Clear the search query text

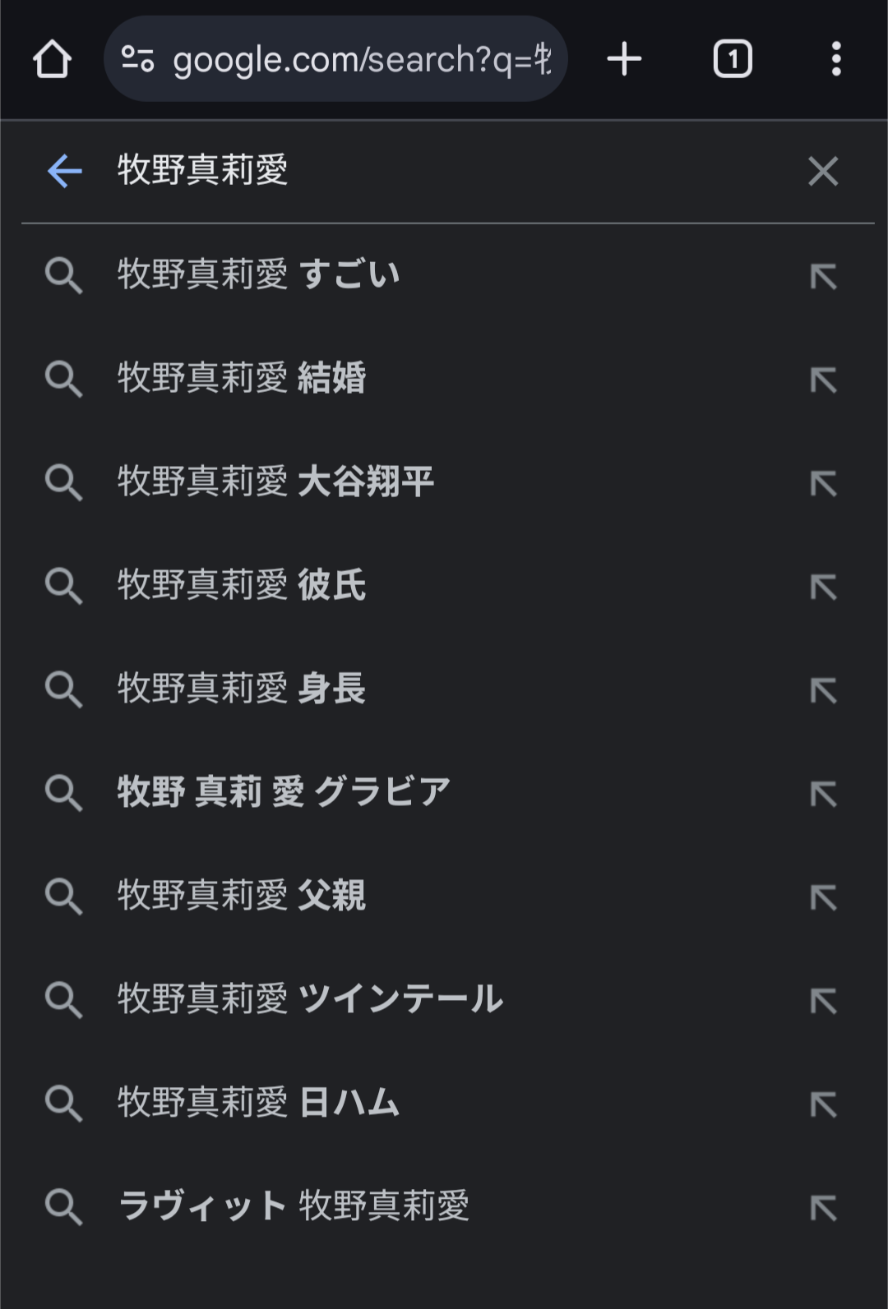822,171
